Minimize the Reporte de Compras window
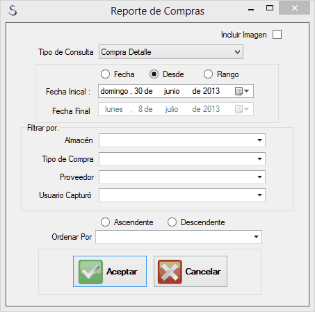Screen dimensions: 315x312 click(x=251, y=10)
